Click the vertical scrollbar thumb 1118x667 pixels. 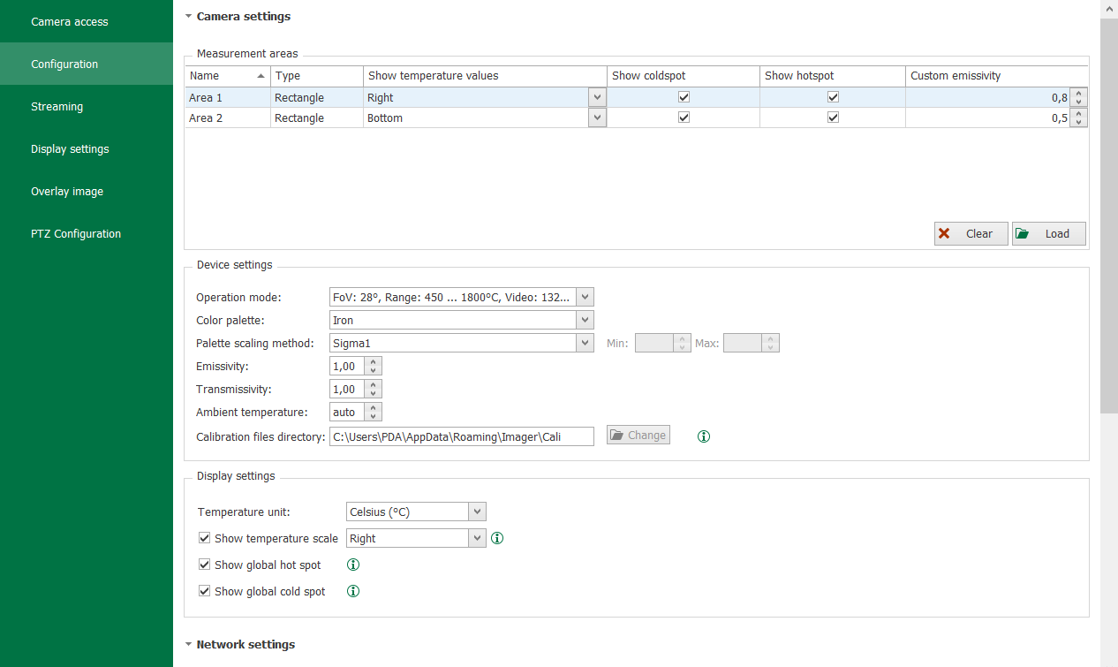pyautogui.click(x=1108, y=215)
